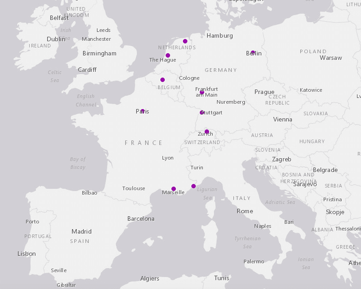This screenshot has height=289, width=361.
Task: Click the Warsaw city label
Action: 331,58
